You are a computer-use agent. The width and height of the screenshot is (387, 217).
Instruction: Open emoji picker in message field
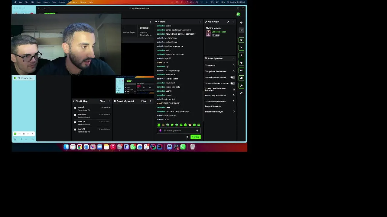coord(197,131)
